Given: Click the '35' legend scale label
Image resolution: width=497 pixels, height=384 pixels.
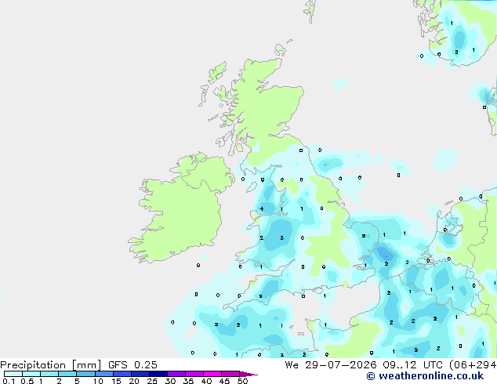Looking at the screenshot, I should (188, 381).
